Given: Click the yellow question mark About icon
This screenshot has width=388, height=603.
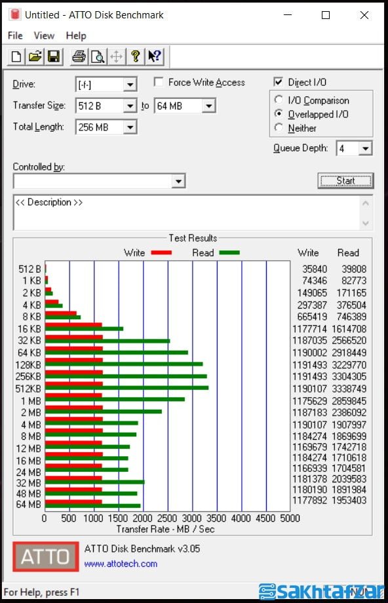Looking at the screenshot, I should [x=135, y=56].
